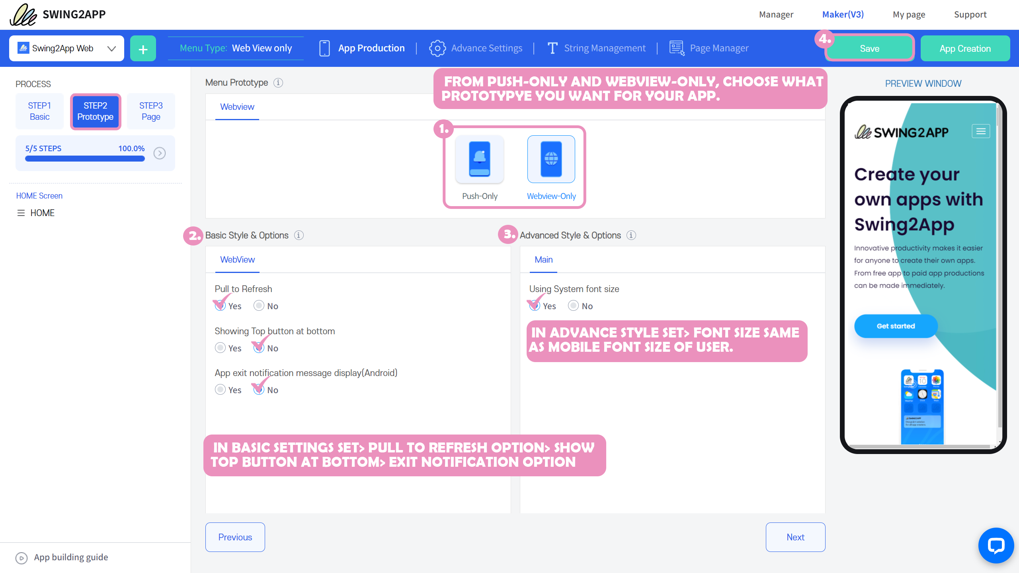
Task: Click the HOME hamburger list icon
Action: (x=21, y=213)
